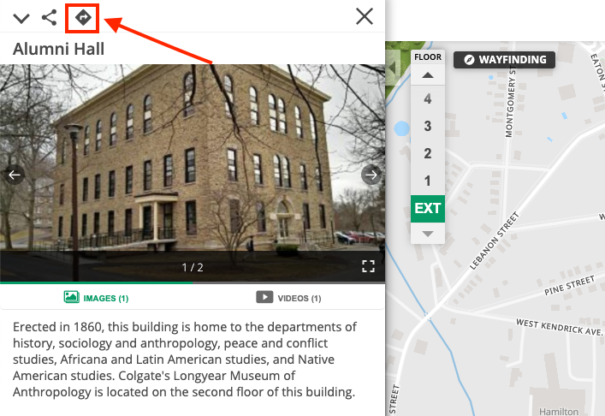Open the image in fullscreen mode
The width and height of the screenshot is (605, 416).
[x=368, y=266]
